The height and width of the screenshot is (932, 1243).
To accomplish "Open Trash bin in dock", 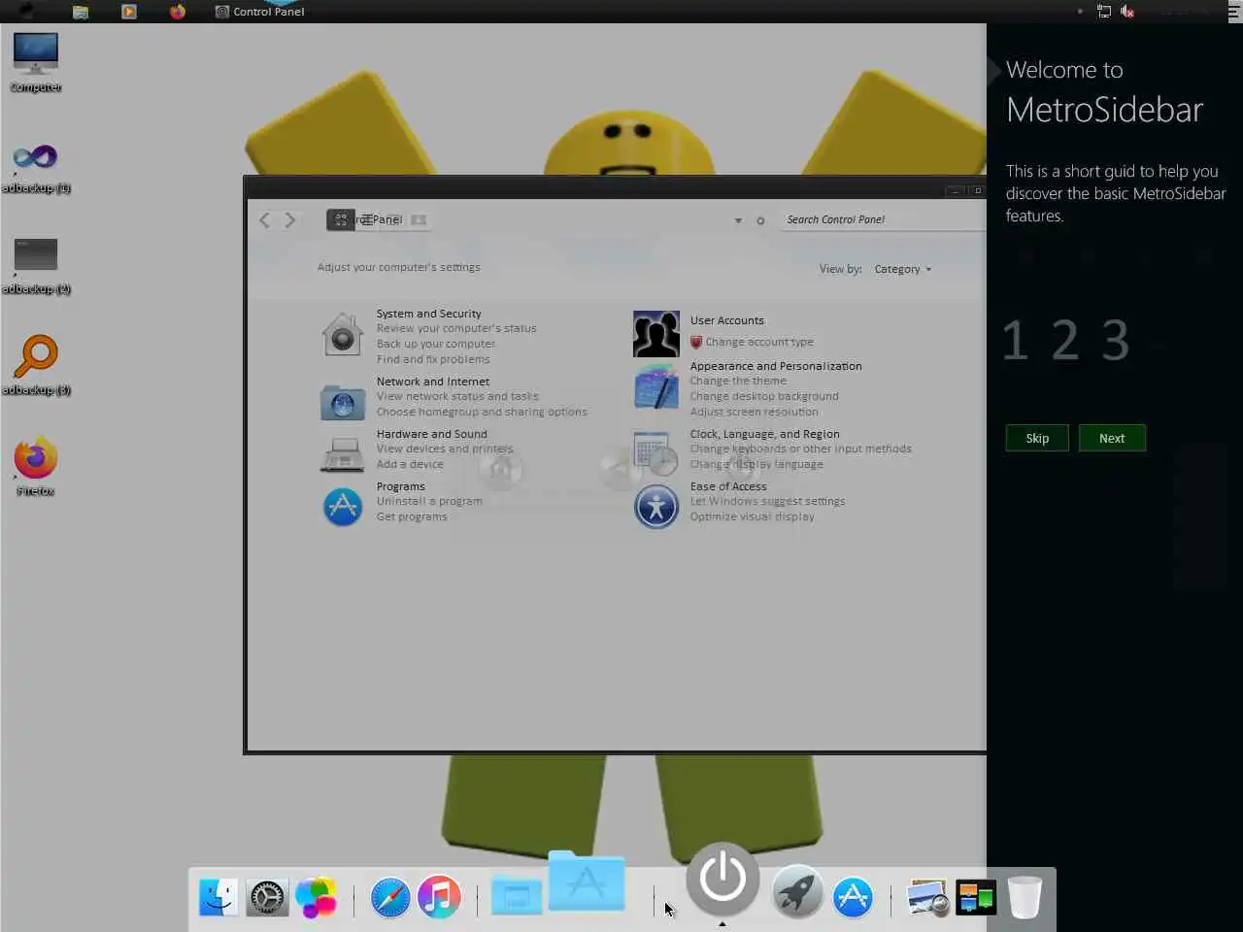I will (1025, 896).
